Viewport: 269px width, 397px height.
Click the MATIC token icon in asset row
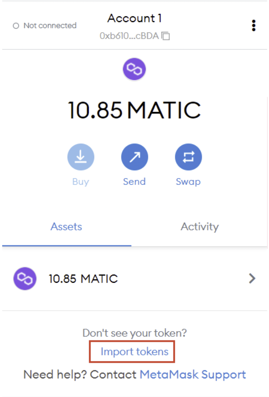coord(25,279)
